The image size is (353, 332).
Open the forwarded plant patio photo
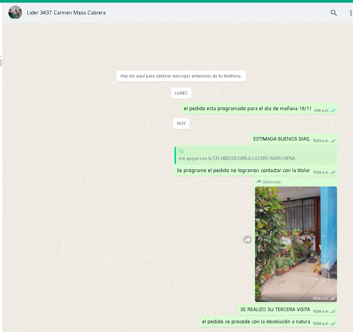[296, 244]
